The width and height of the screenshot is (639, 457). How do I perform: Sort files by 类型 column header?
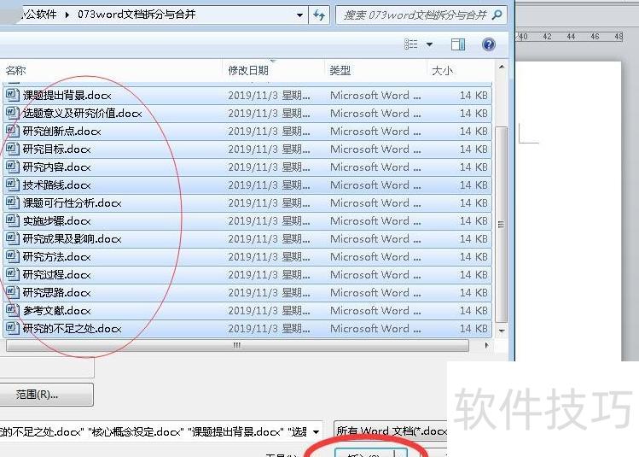tap(340, 71)
